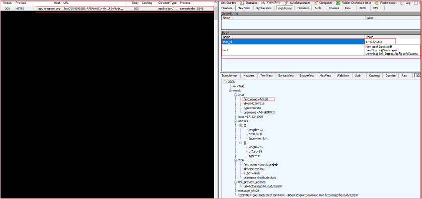Screen dimensions: 422x199
Task: Select url=https://gofile.io/d/3L8s9T tree entry
Action: pos(263,186)
